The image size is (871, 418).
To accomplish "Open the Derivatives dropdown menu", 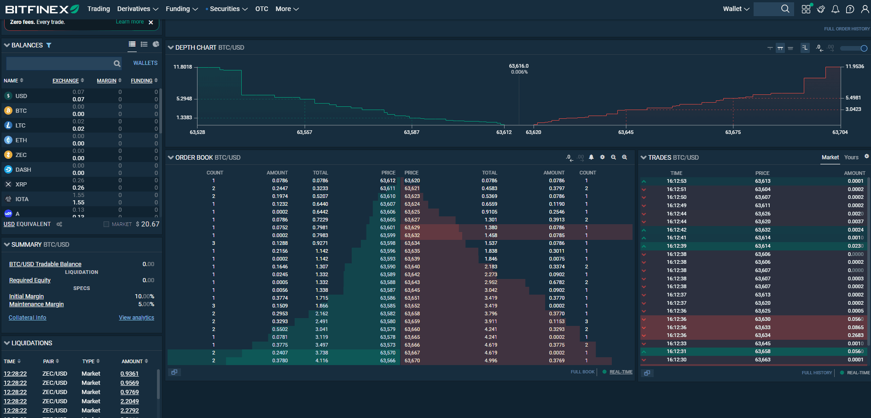I will coord(138,9).
